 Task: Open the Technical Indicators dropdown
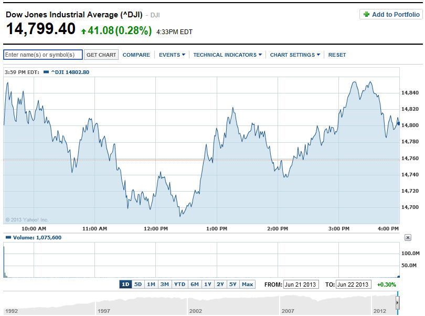tap(227, 55)
